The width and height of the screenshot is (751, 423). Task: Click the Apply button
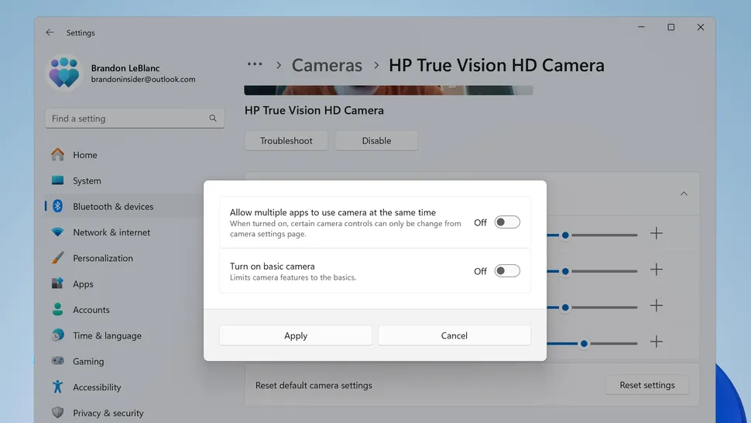(x=296, y=335)
